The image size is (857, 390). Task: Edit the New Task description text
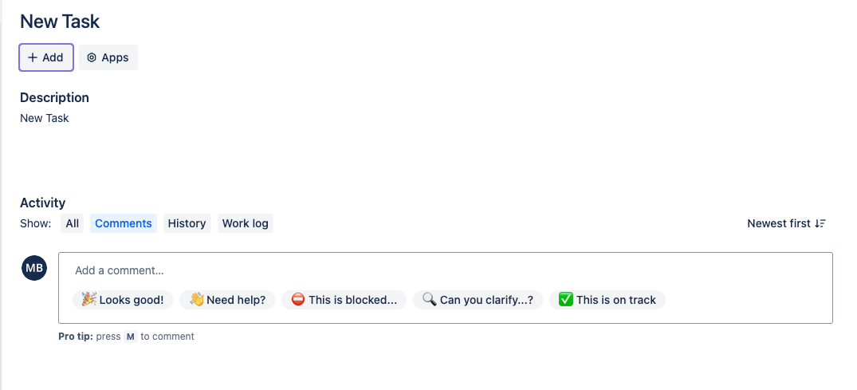[x=45, y=118]
